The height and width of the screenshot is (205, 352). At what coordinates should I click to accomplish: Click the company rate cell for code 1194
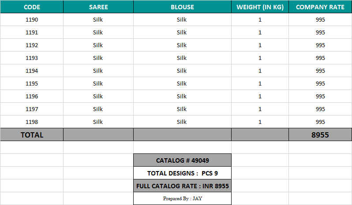pos(320,71)
